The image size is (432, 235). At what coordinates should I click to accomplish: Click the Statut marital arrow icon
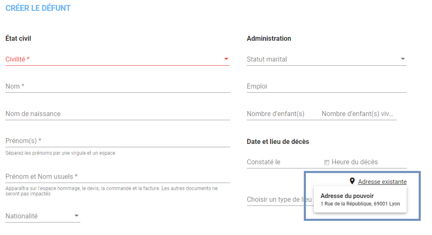(402, 59)
